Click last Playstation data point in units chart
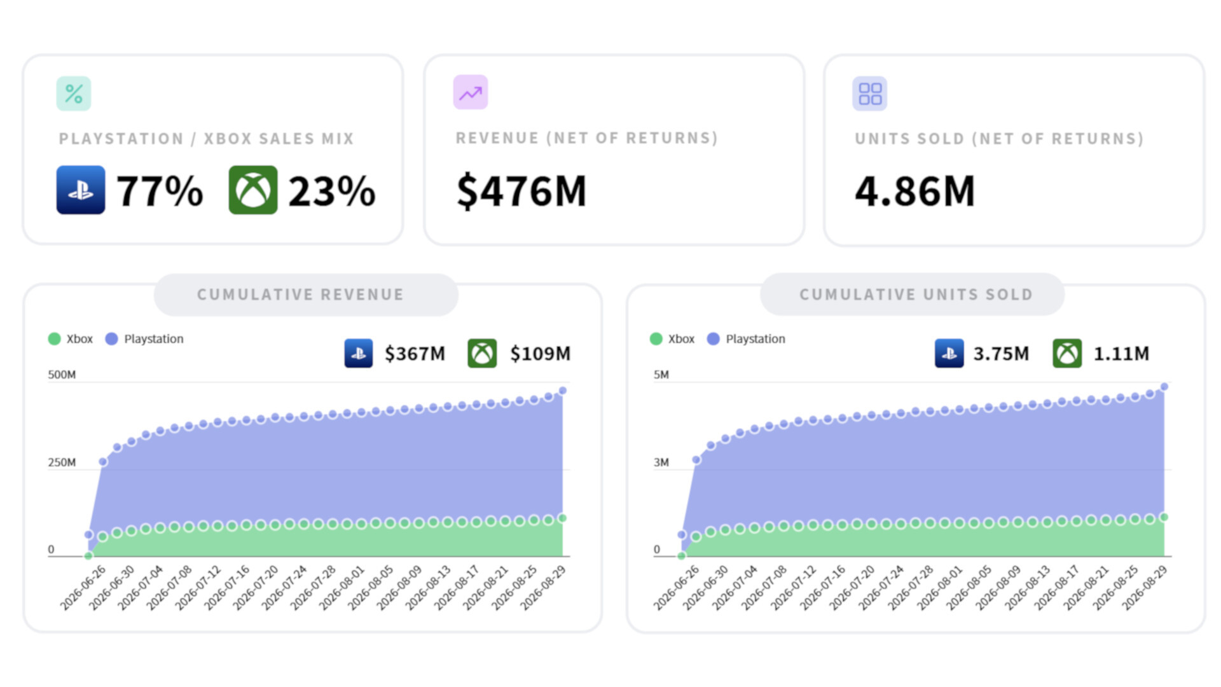 coord(1164,387)
